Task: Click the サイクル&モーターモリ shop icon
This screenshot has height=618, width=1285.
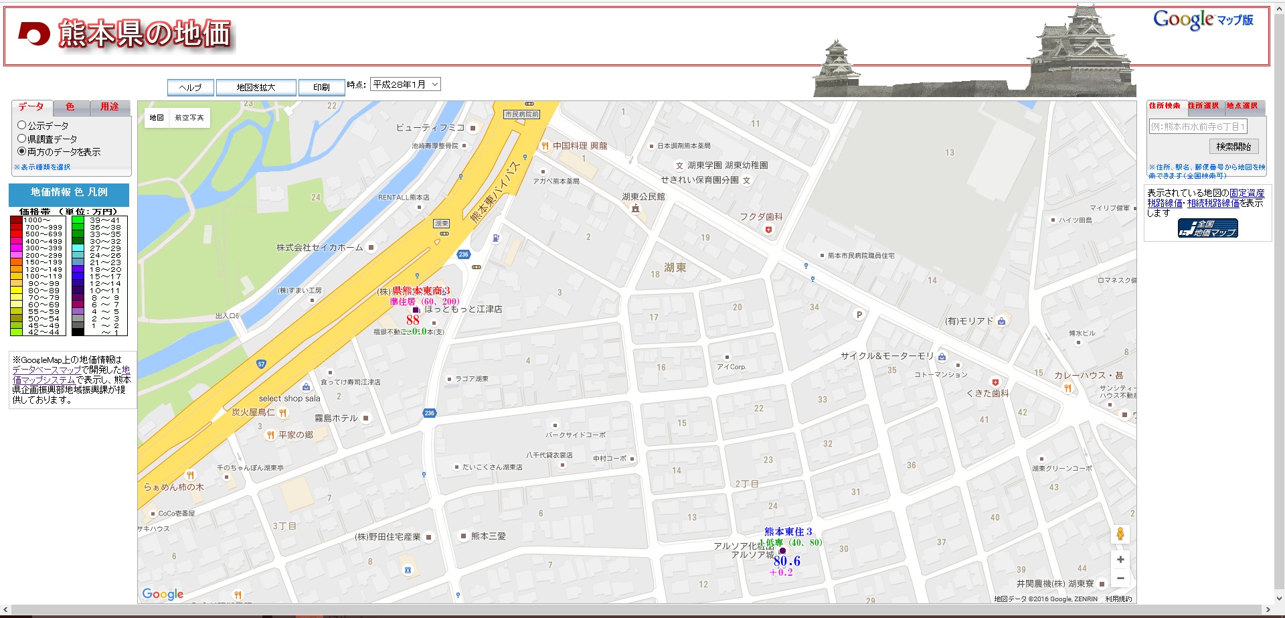Action: (942, 356)
